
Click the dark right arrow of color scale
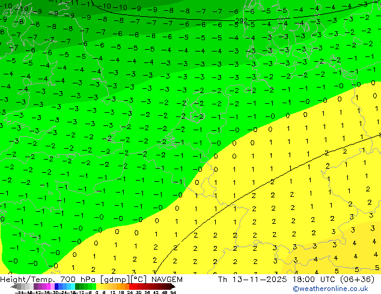click(173, 286)
